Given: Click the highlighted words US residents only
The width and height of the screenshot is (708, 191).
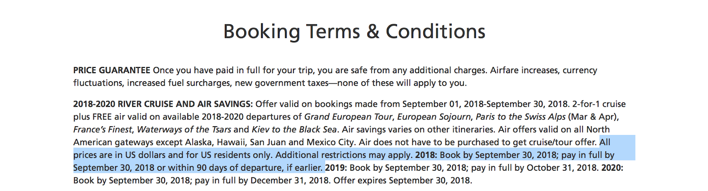Looking at the screenshot, I should 235,155.
